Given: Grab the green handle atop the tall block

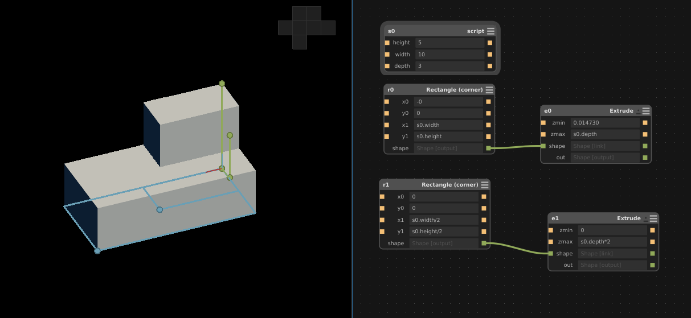Looking at the screenshot, I should 222,84.
